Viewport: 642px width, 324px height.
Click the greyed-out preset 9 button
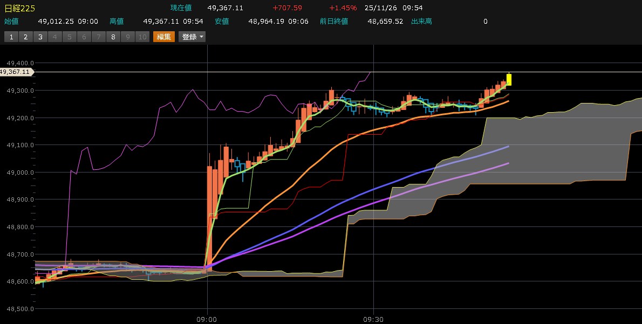pos(127,37)
